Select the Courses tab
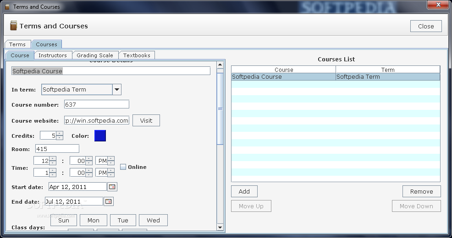 [x=46, y=44]
